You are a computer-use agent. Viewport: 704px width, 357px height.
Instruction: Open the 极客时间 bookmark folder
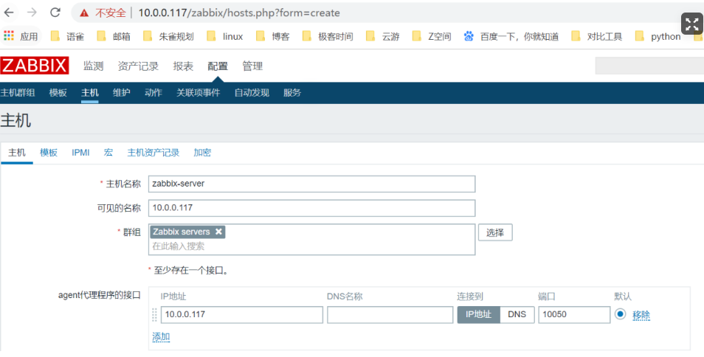[x=328, y=36]
